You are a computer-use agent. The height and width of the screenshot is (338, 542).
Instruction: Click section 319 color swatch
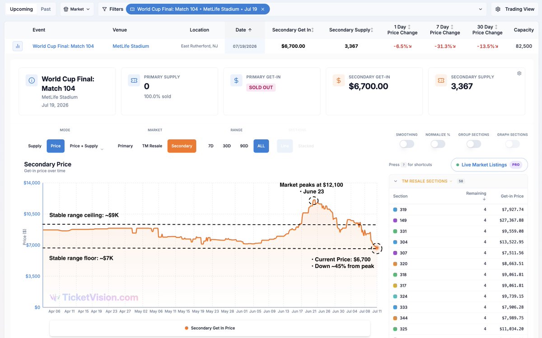396,210
